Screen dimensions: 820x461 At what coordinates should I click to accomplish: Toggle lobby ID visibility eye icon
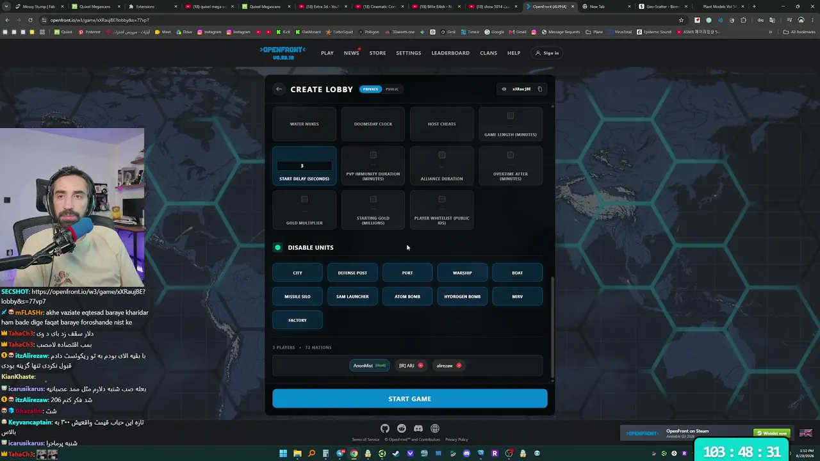[504, 89]
